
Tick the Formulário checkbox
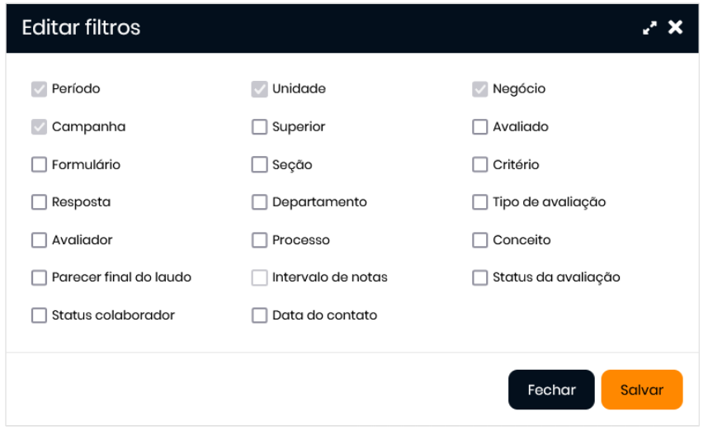(x=39, y=165)
